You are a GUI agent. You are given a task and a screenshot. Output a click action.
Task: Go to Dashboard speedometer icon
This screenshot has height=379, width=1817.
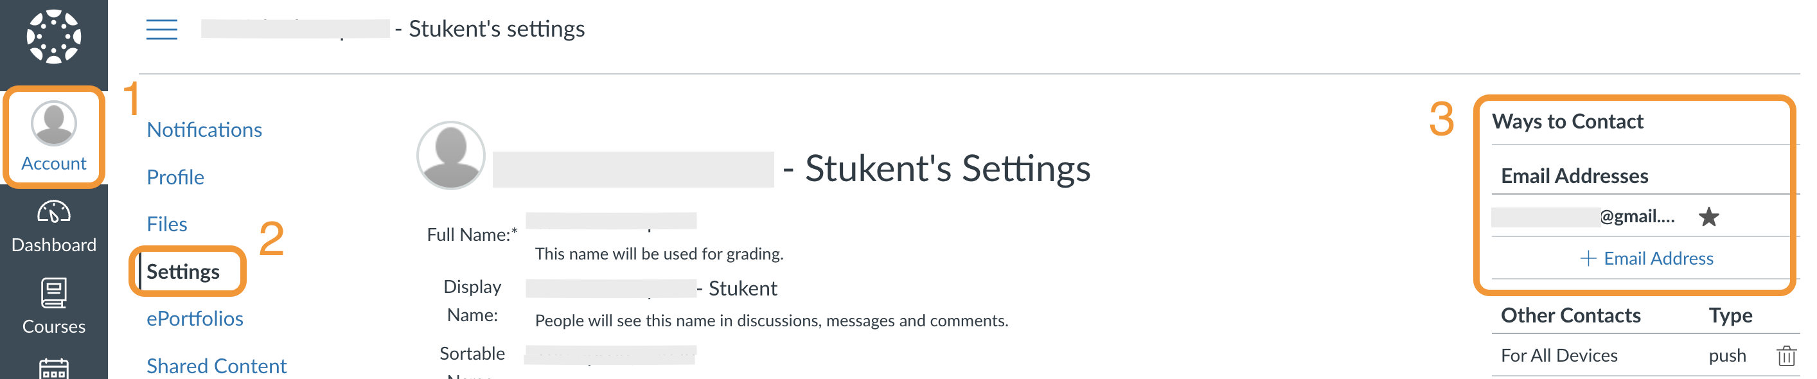(x=53, y=212)
